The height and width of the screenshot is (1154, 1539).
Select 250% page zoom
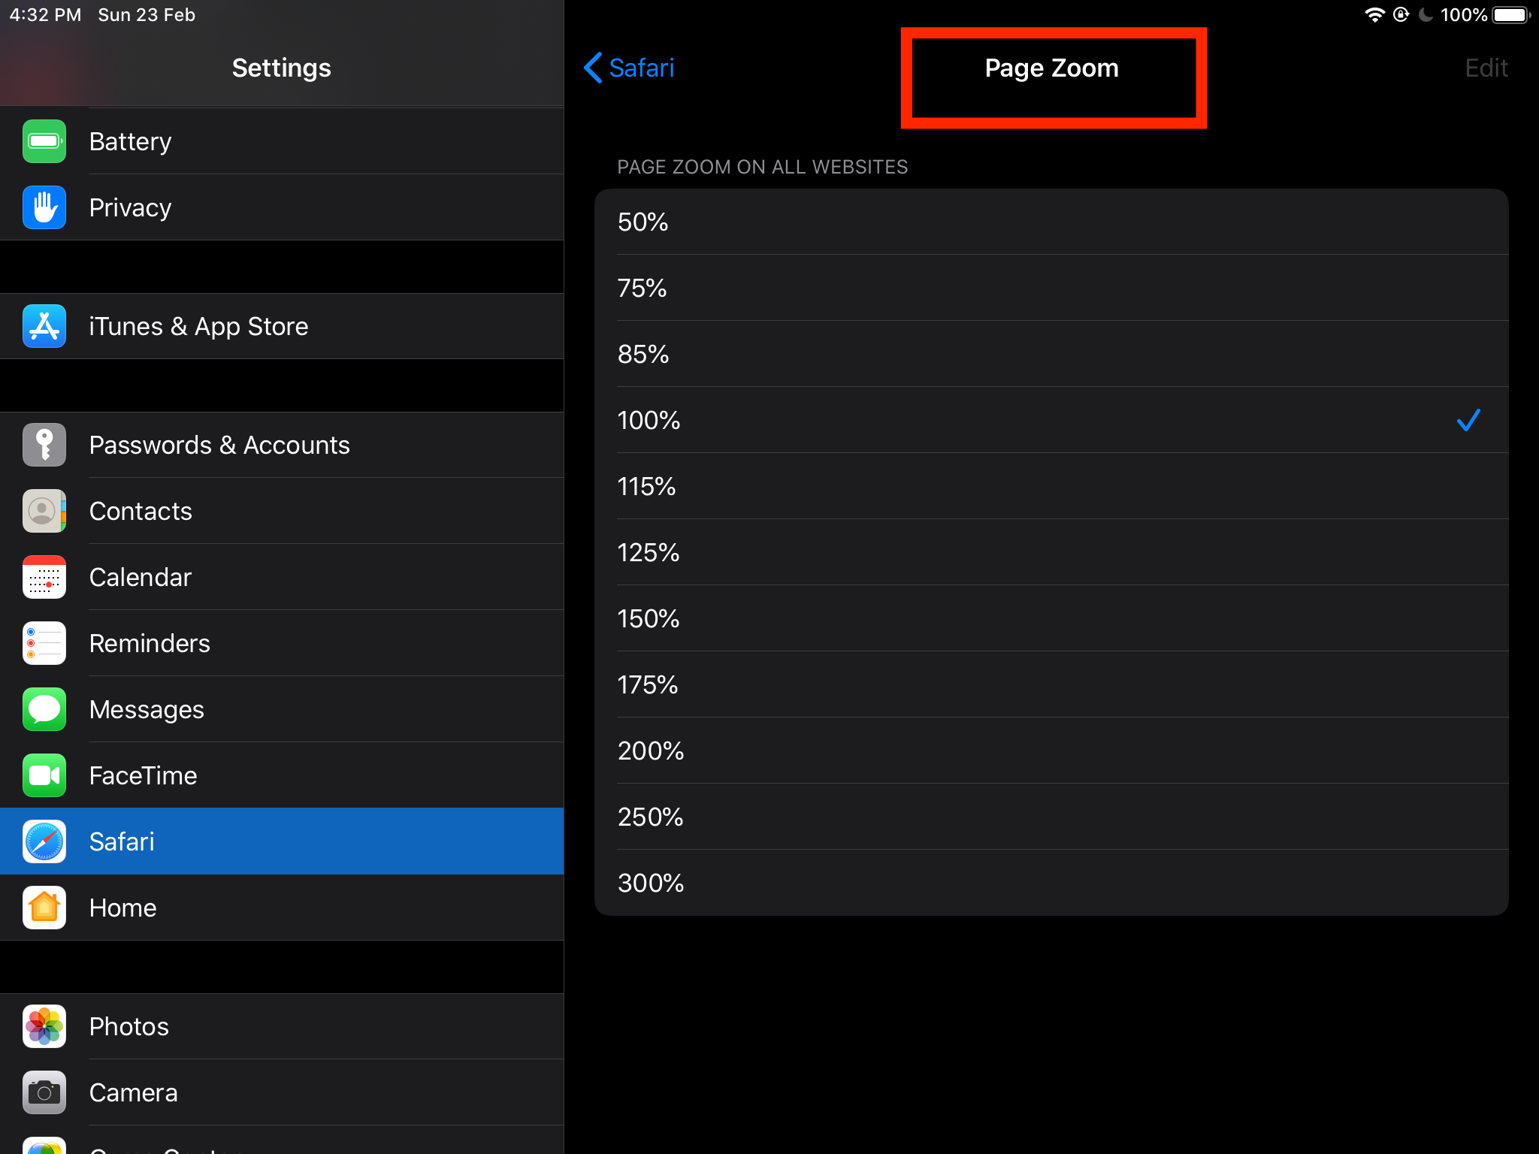(1051, 817)
